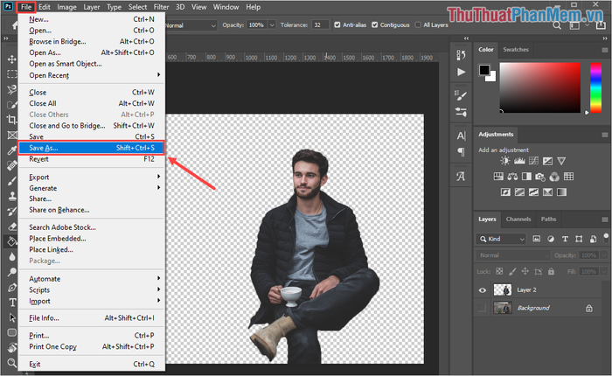Select the Layer 2 thumbnail
The height and width of the screenshot is (376, 612).
503,289
